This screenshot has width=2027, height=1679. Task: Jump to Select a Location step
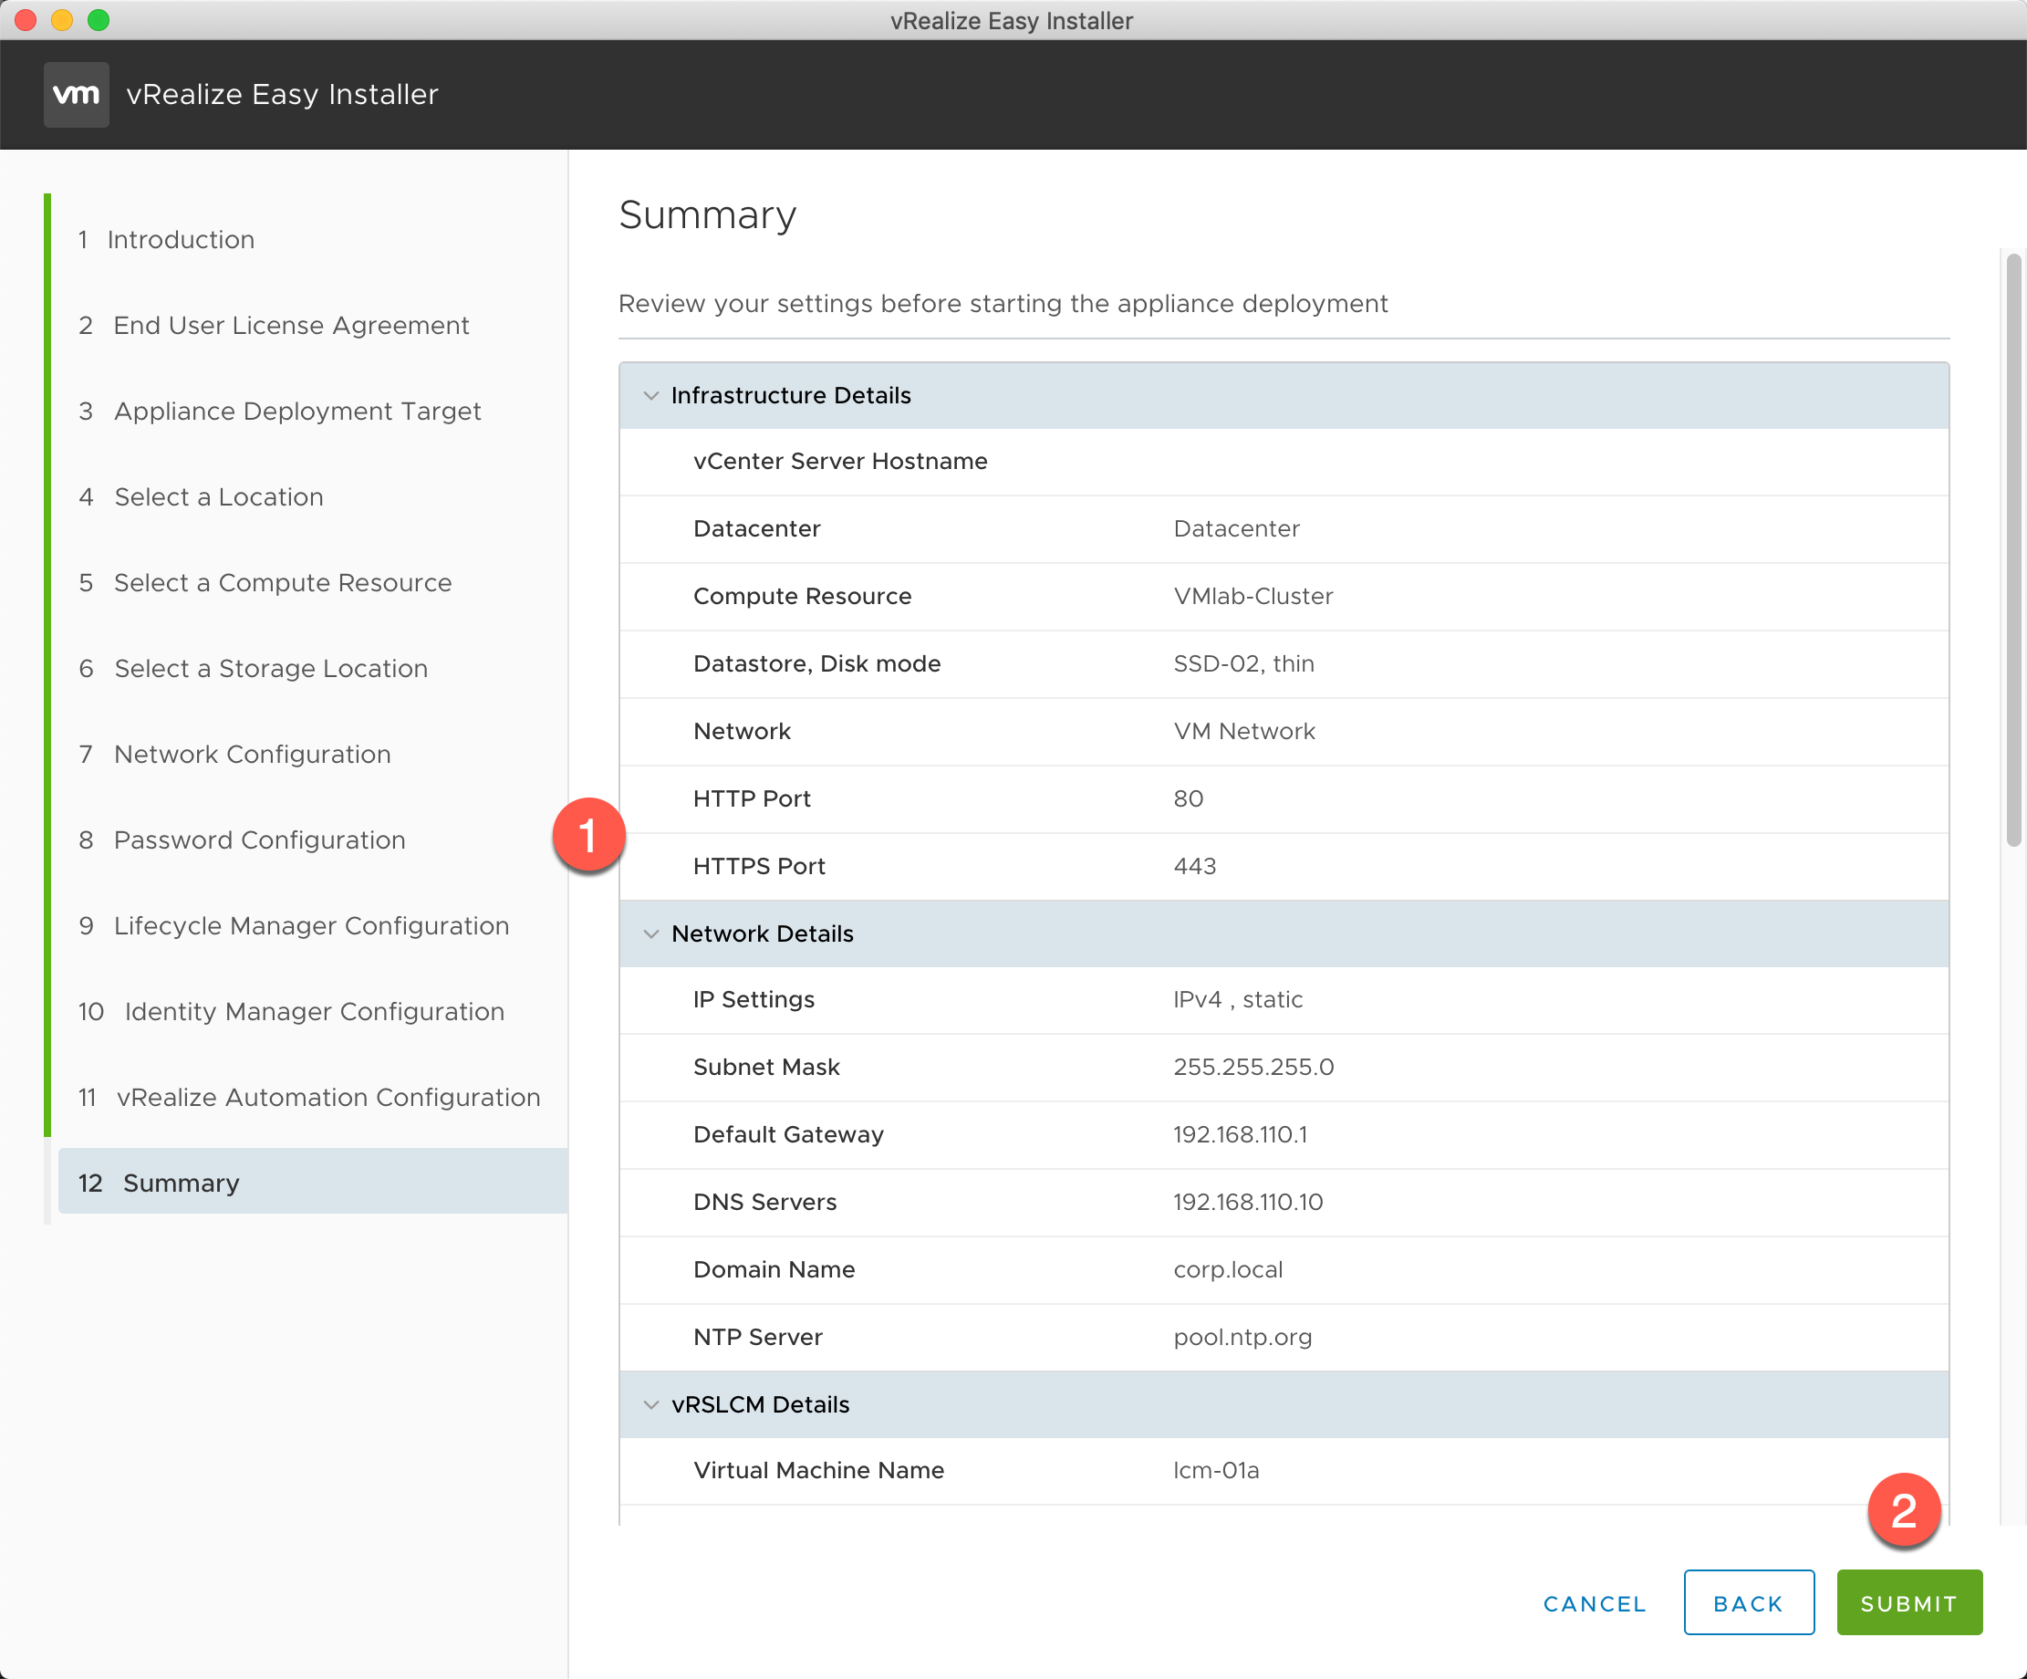click(201, 497)
